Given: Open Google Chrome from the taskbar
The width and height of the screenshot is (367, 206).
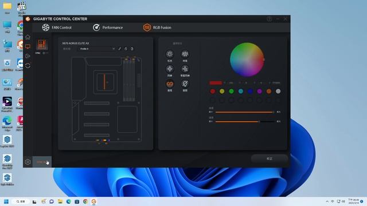Looking at the screenshot, I should [85, 201].
